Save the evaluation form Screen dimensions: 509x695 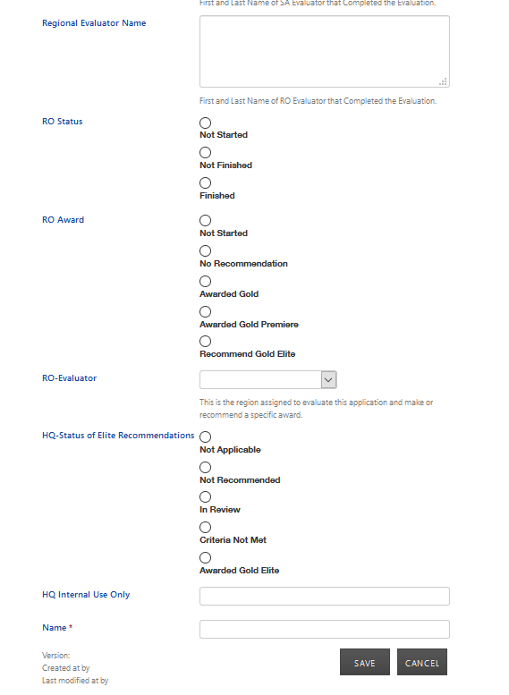365,662
